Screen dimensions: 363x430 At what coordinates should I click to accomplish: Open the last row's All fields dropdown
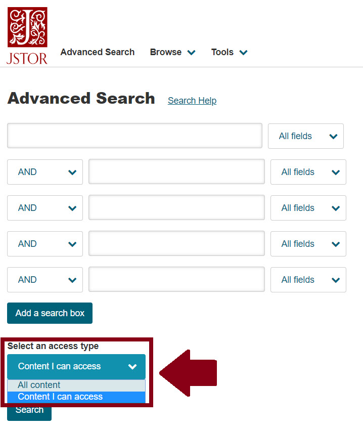tap(308, 280)
